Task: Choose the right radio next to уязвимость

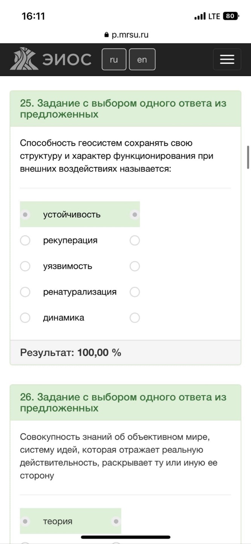Action: tap(135, 266)
